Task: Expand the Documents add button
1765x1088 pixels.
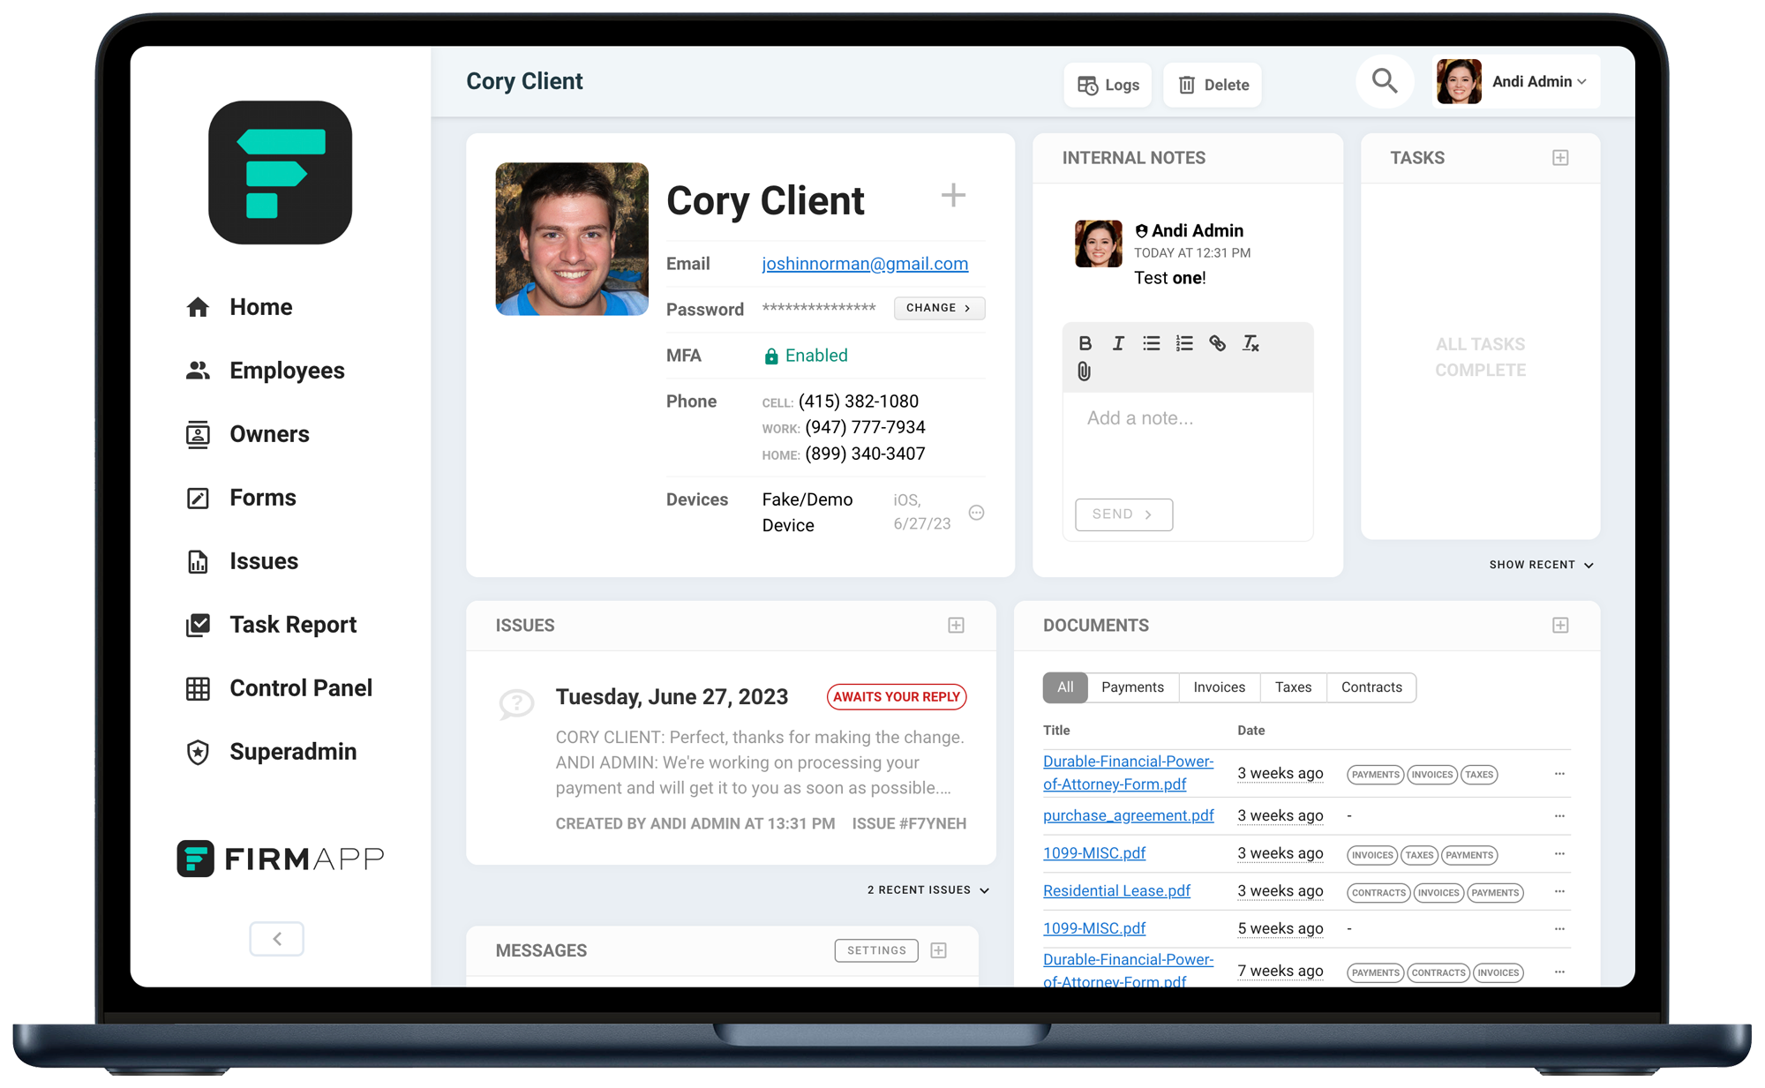Action: pos(1561,624)
